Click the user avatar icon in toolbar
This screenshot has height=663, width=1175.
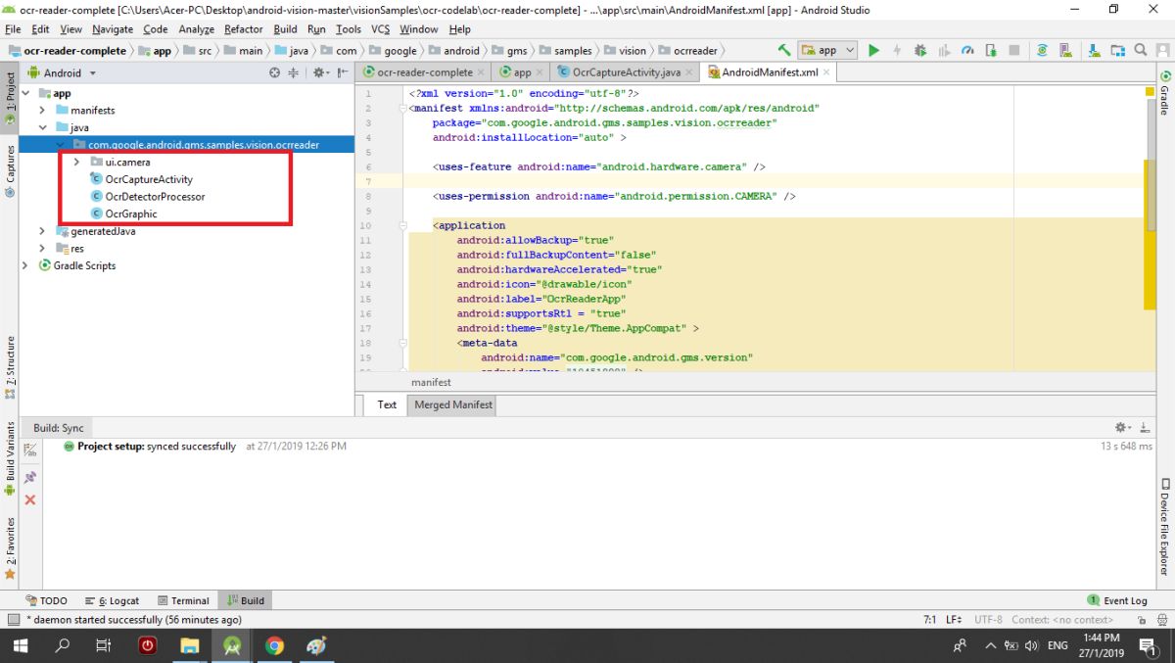coord(1162,50)
